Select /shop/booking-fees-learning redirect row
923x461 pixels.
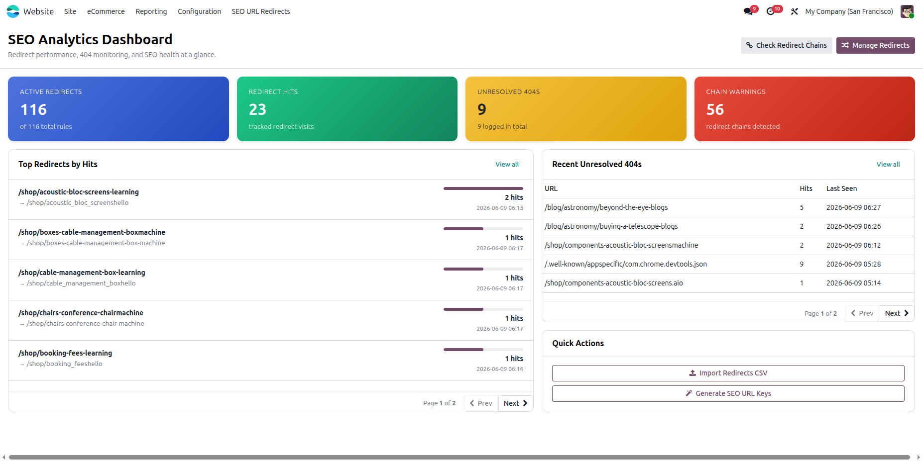point(271,361)
